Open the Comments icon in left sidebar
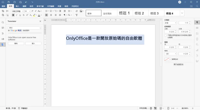The width and height of the screenshot is (200, 110). tap(3, 28)
